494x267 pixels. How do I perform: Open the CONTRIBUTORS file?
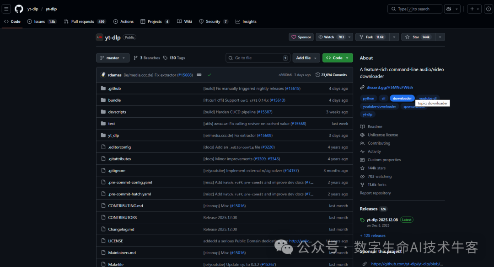tap(122, 218)
